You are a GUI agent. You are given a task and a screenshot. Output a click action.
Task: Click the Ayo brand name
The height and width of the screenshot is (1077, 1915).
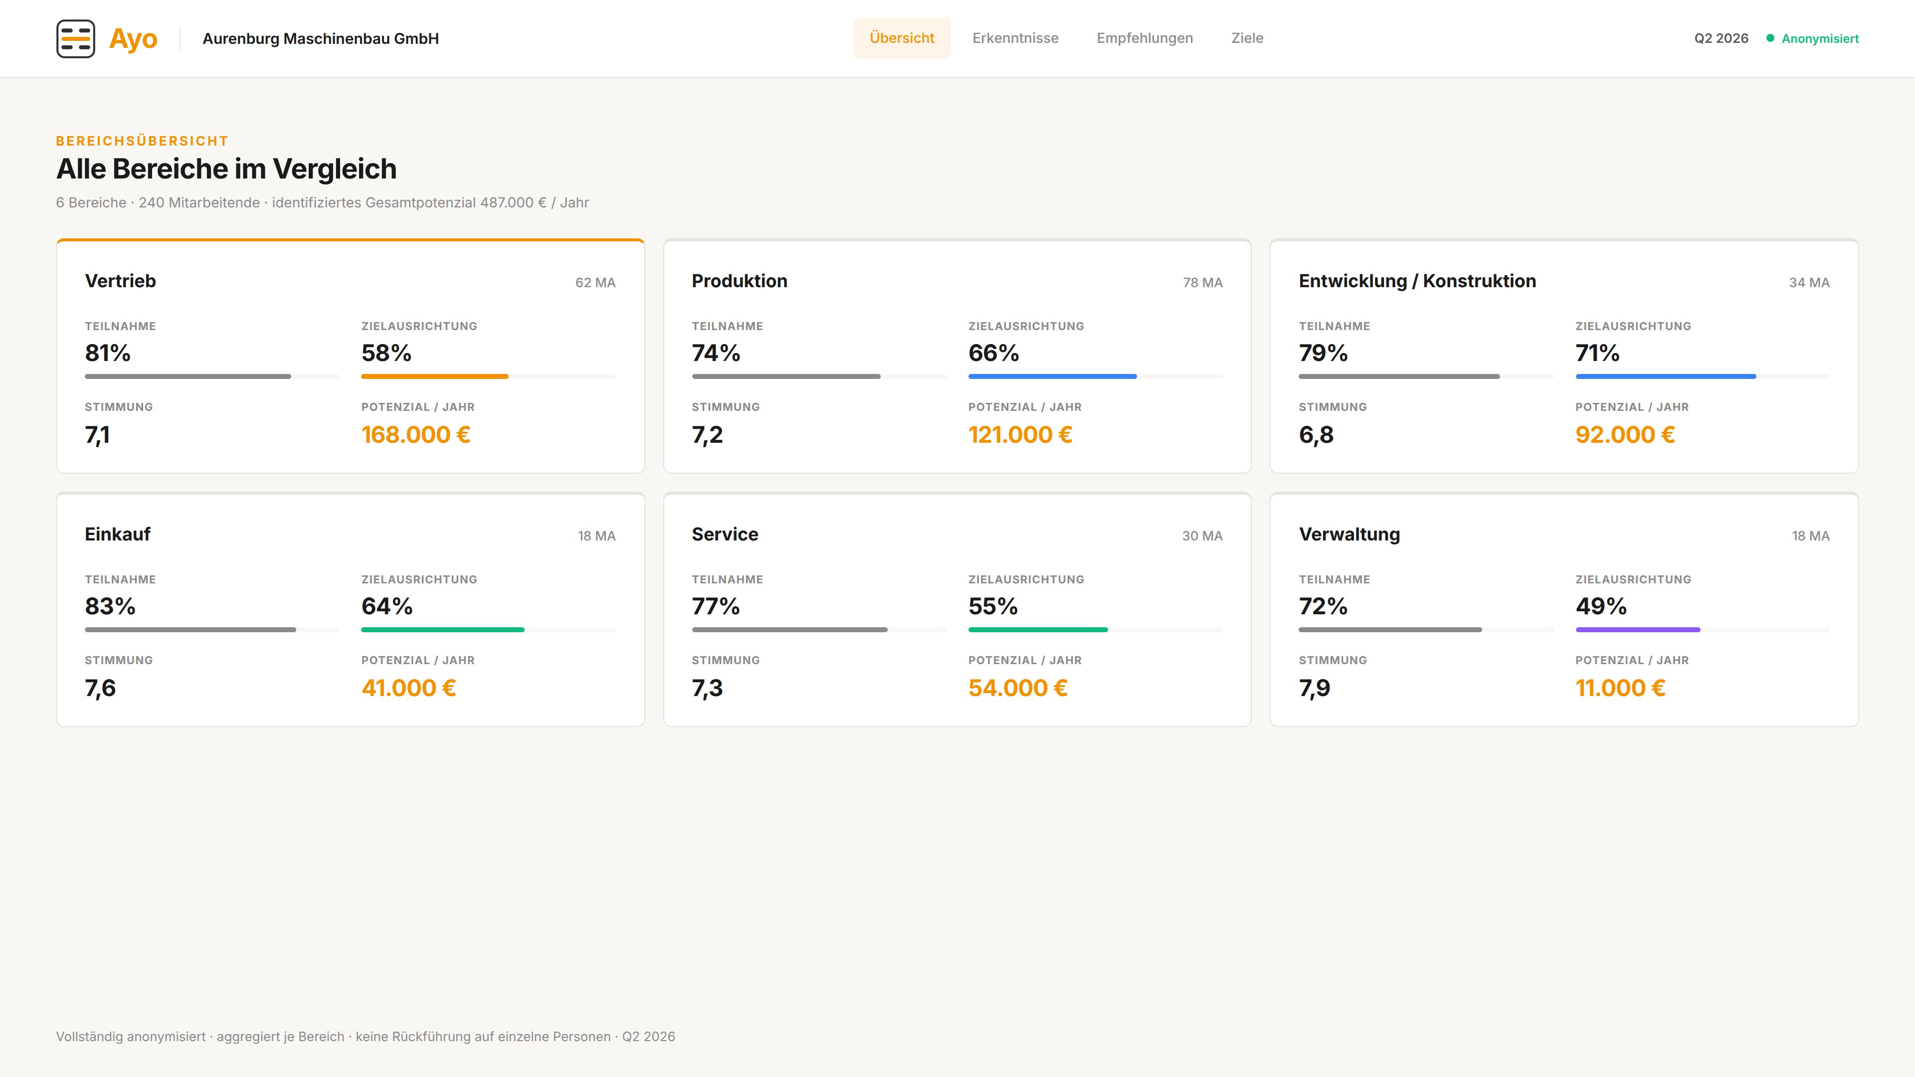[x=133, y=39]
